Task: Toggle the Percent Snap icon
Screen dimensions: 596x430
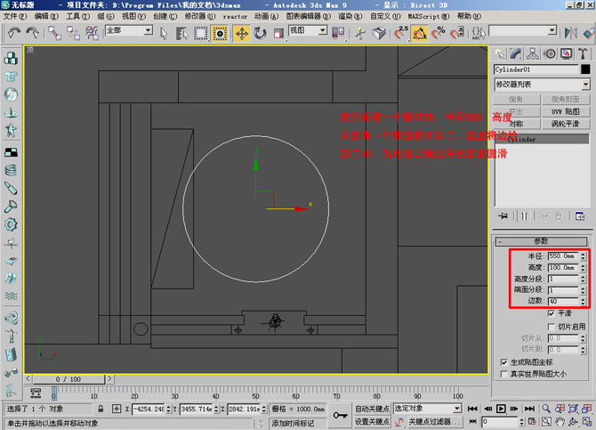Action: pyautogui.click(x=439, y=34)
